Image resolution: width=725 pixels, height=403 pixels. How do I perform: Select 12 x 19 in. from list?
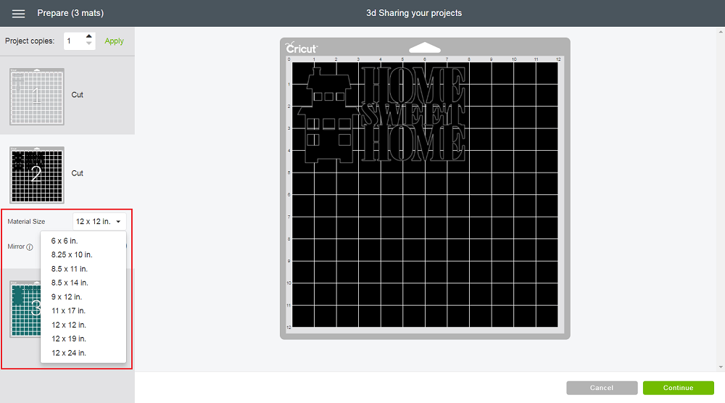click(x=69, y=339)
